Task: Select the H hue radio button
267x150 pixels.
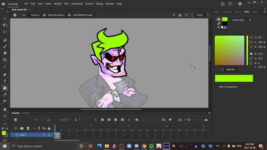Action: 251,37
